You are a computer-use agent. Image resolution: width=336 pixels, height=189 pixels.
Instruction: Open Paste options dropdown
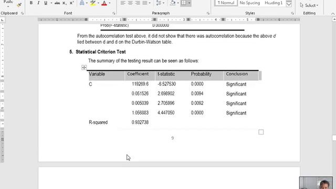pos(8,7)
